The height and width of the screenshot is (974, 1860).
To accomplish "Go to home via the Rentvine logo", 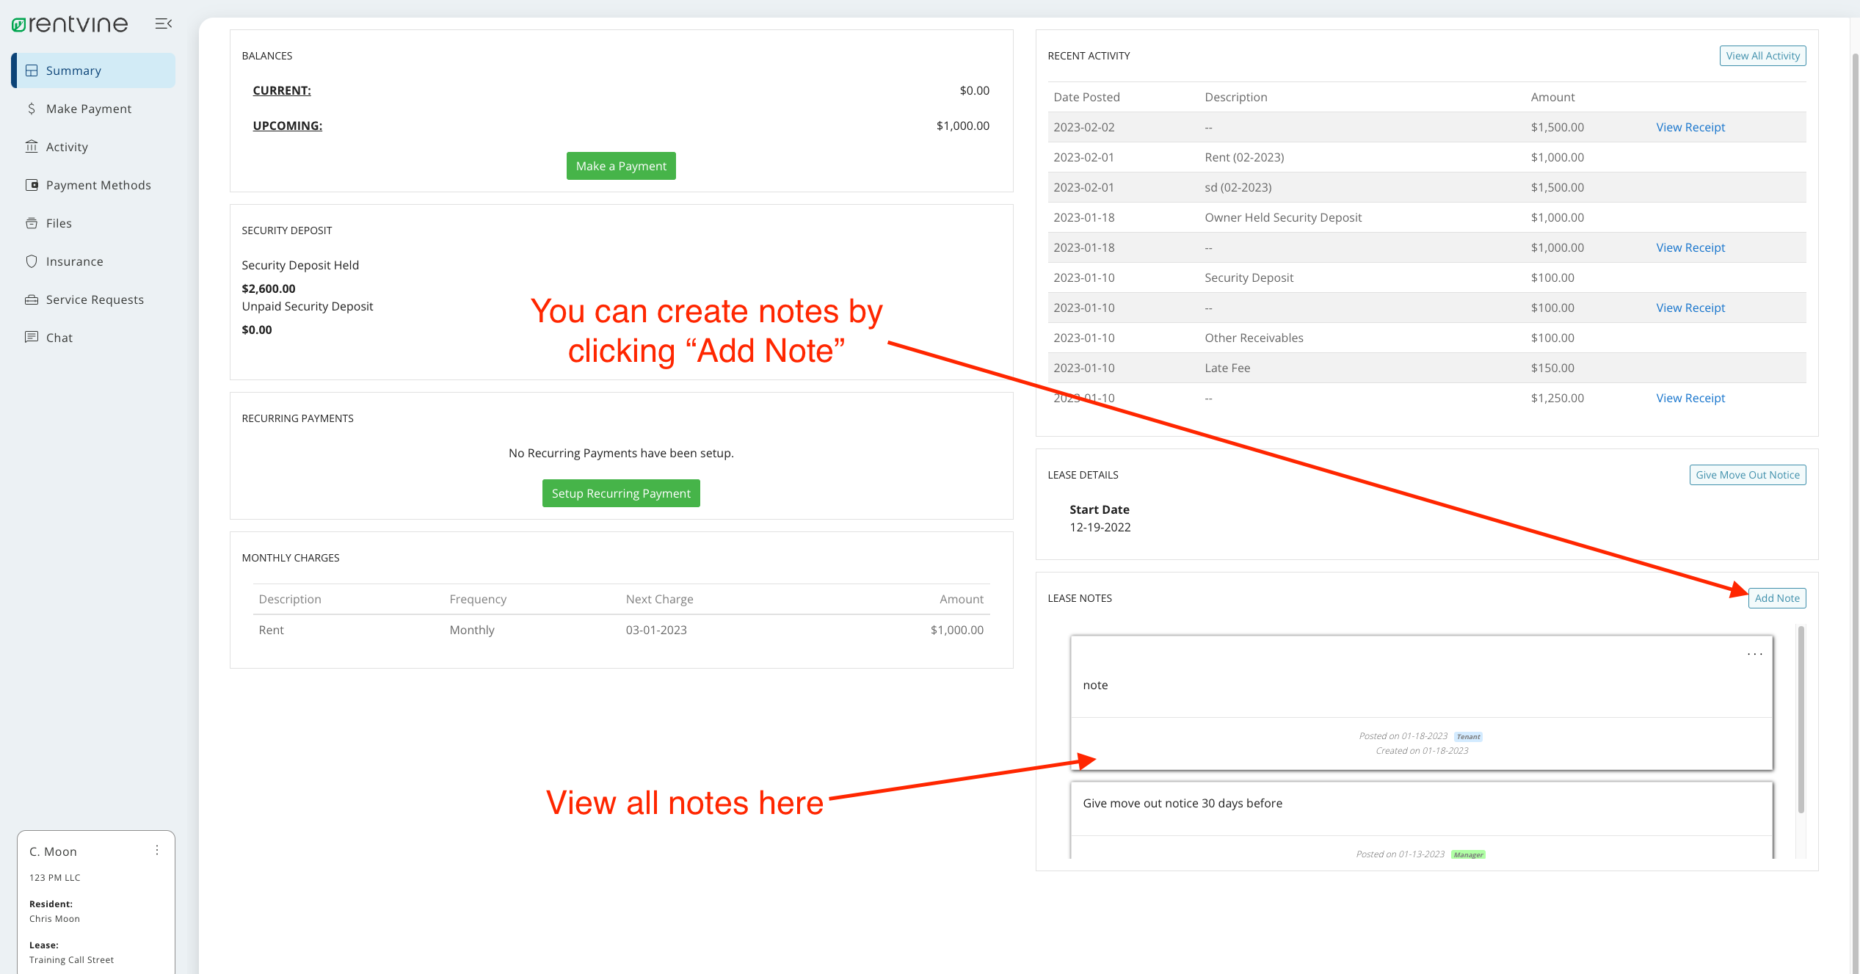I will point(70,24).
